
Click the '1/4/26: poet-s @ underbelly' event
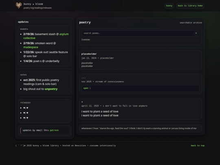(x=42, y=61)
